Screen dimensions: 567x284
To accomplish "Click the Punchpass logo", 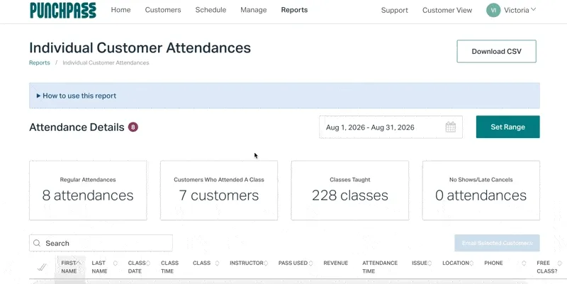I will click(63, 10).
